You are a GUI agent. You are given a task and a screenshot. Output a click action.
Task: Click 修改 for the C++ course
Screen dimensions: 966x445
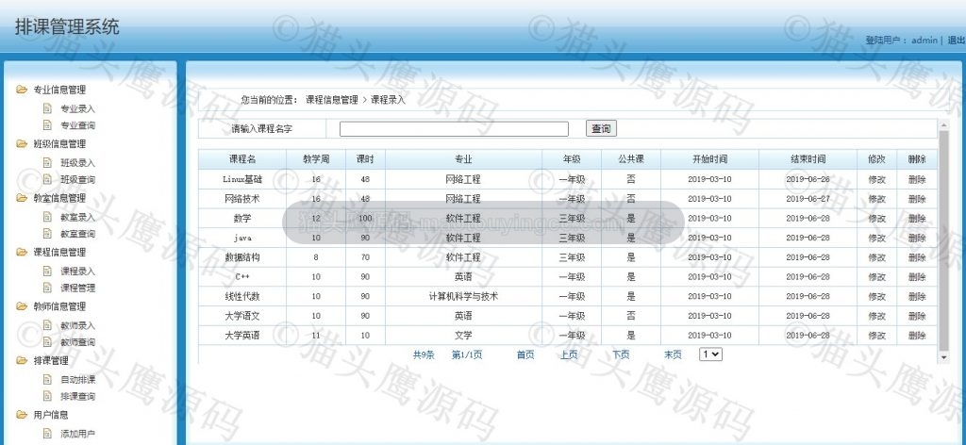coord(876,277)
